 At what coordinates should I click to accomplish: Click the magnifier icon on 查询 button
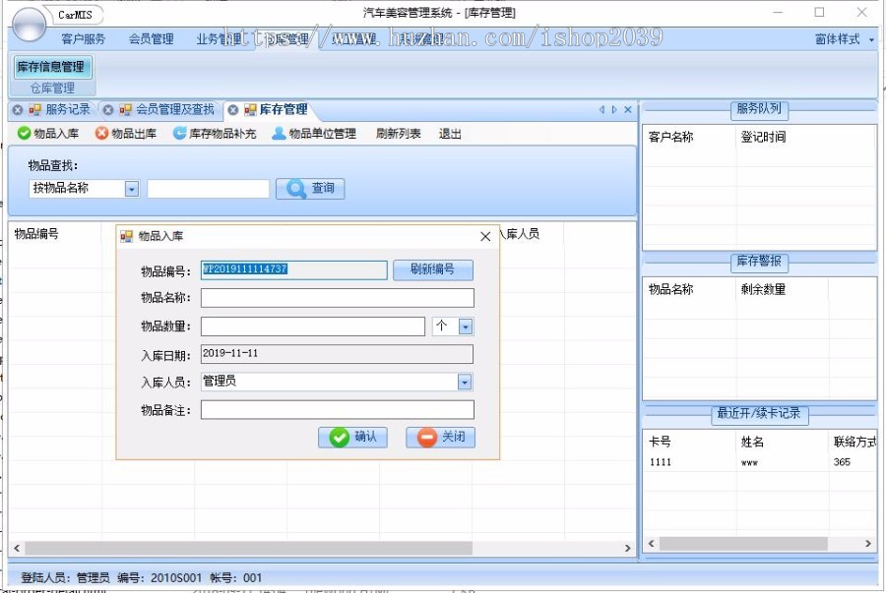pos(295,189)
